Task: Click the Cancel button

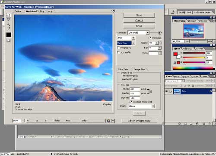Action: (x=139, y=21)
